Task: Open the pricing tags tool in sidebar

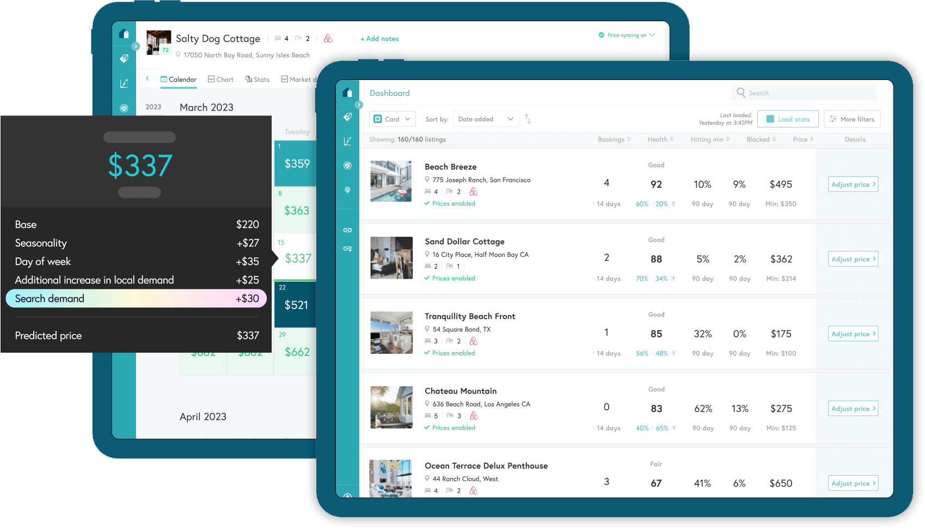Action: tap(348, 116)
